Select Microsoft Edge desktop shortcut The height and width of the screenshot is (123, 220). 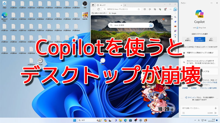coord(4,17)
